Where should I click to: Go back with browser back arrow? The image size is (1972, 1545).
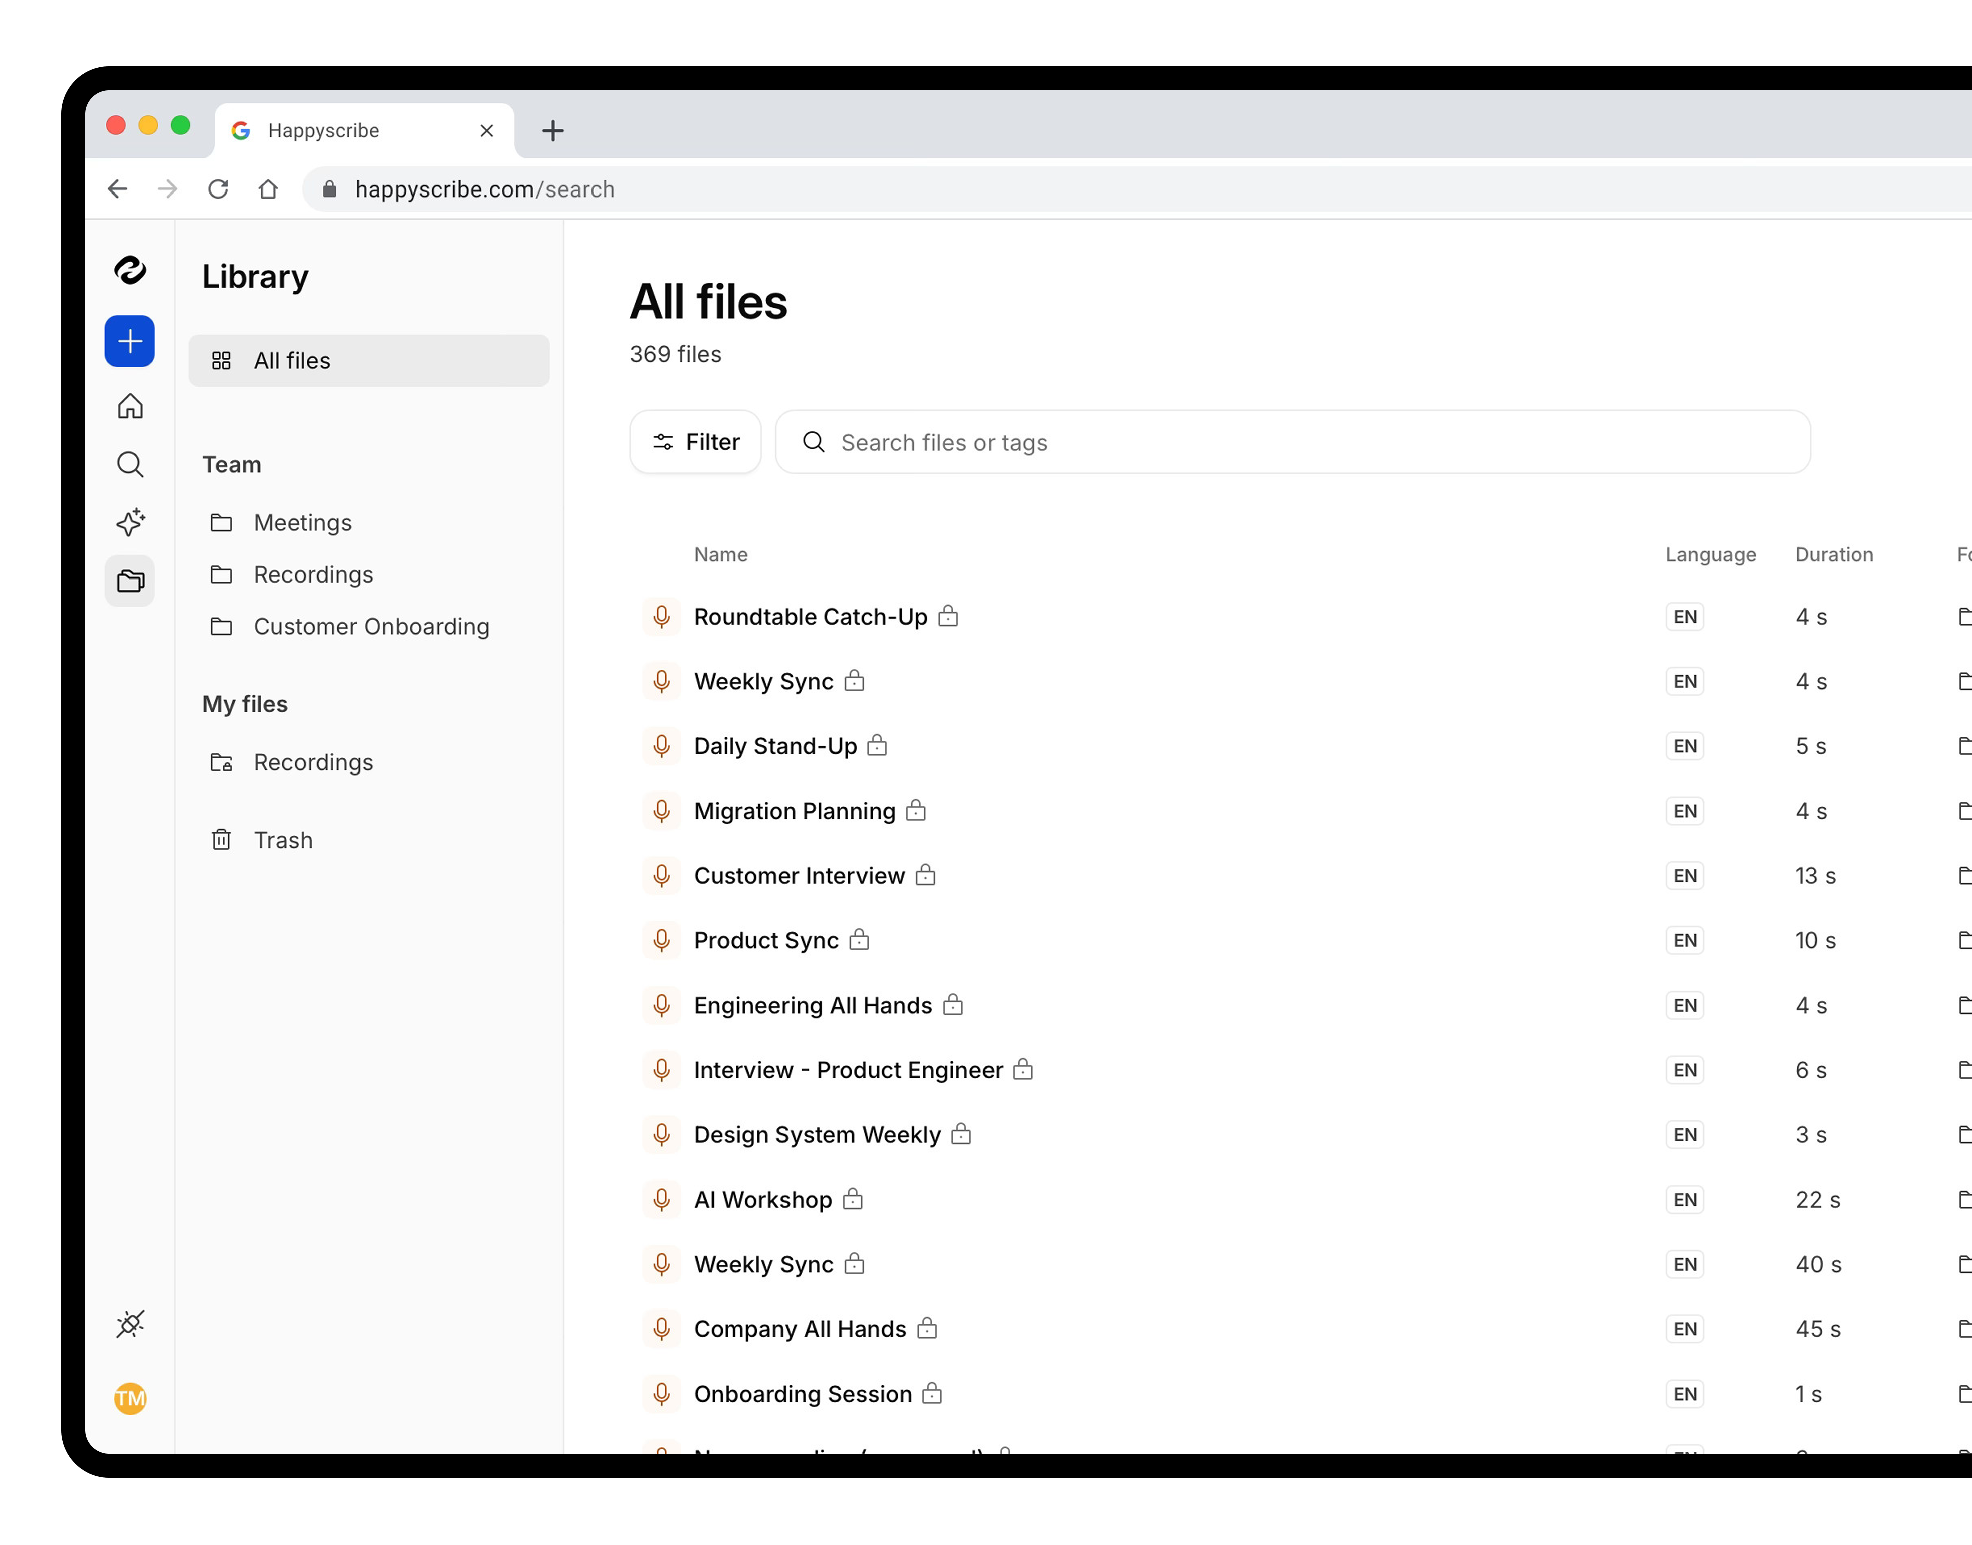coord(118,189)
